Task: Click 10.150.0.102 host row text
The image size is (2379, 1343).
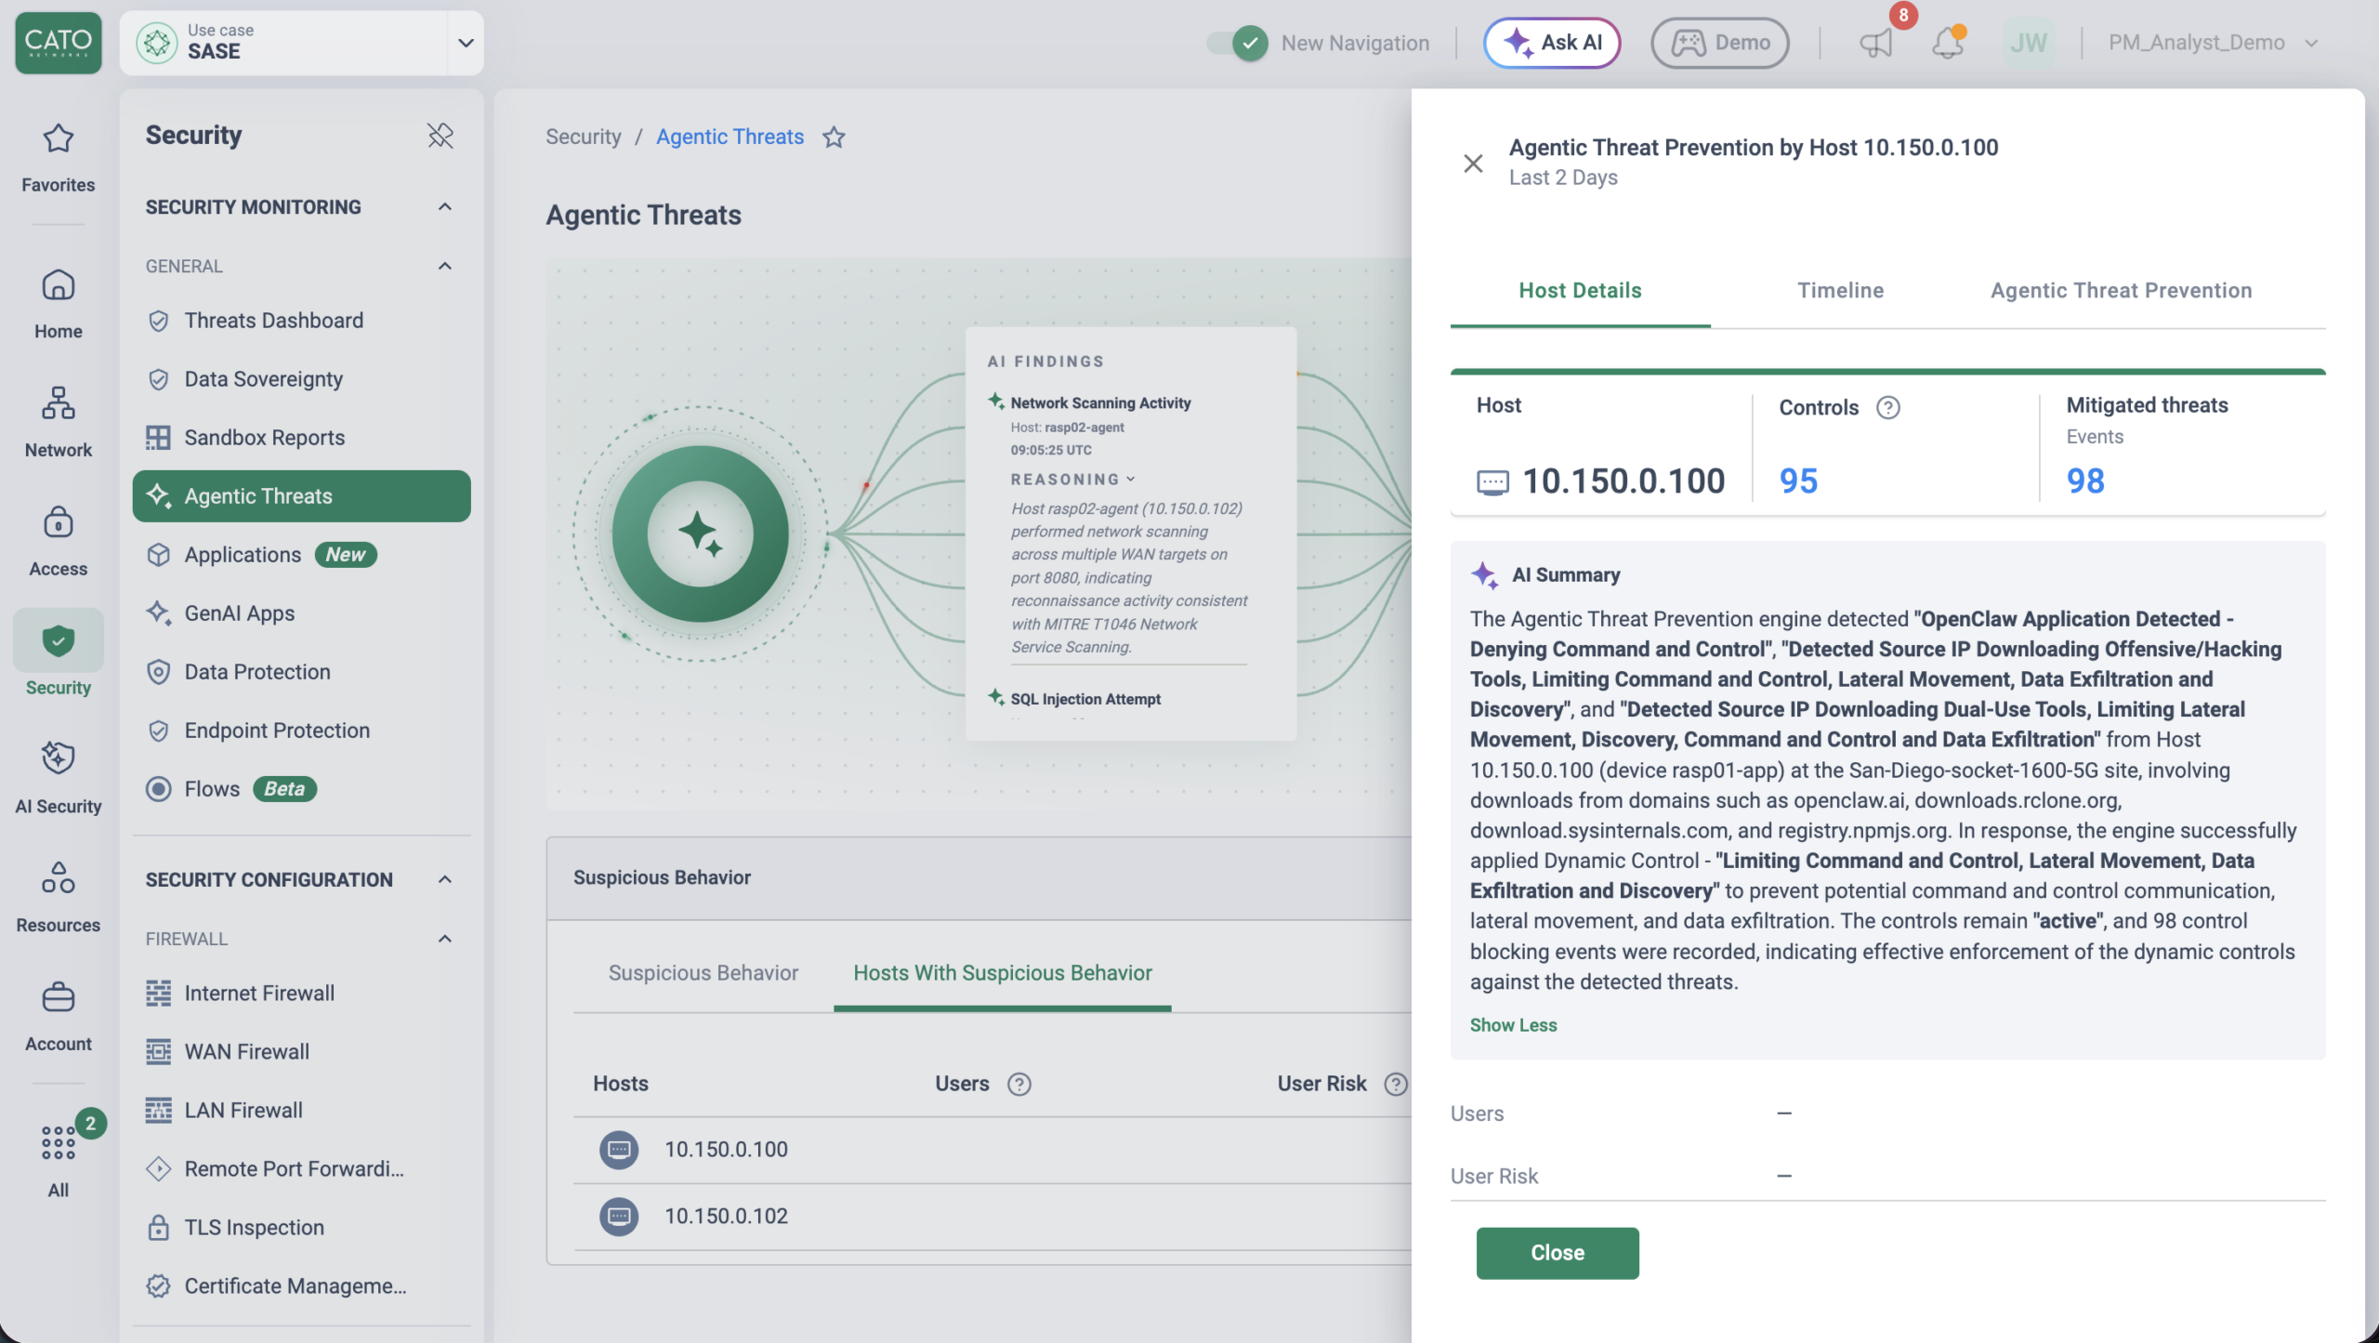Action: tap(726, 1217)
